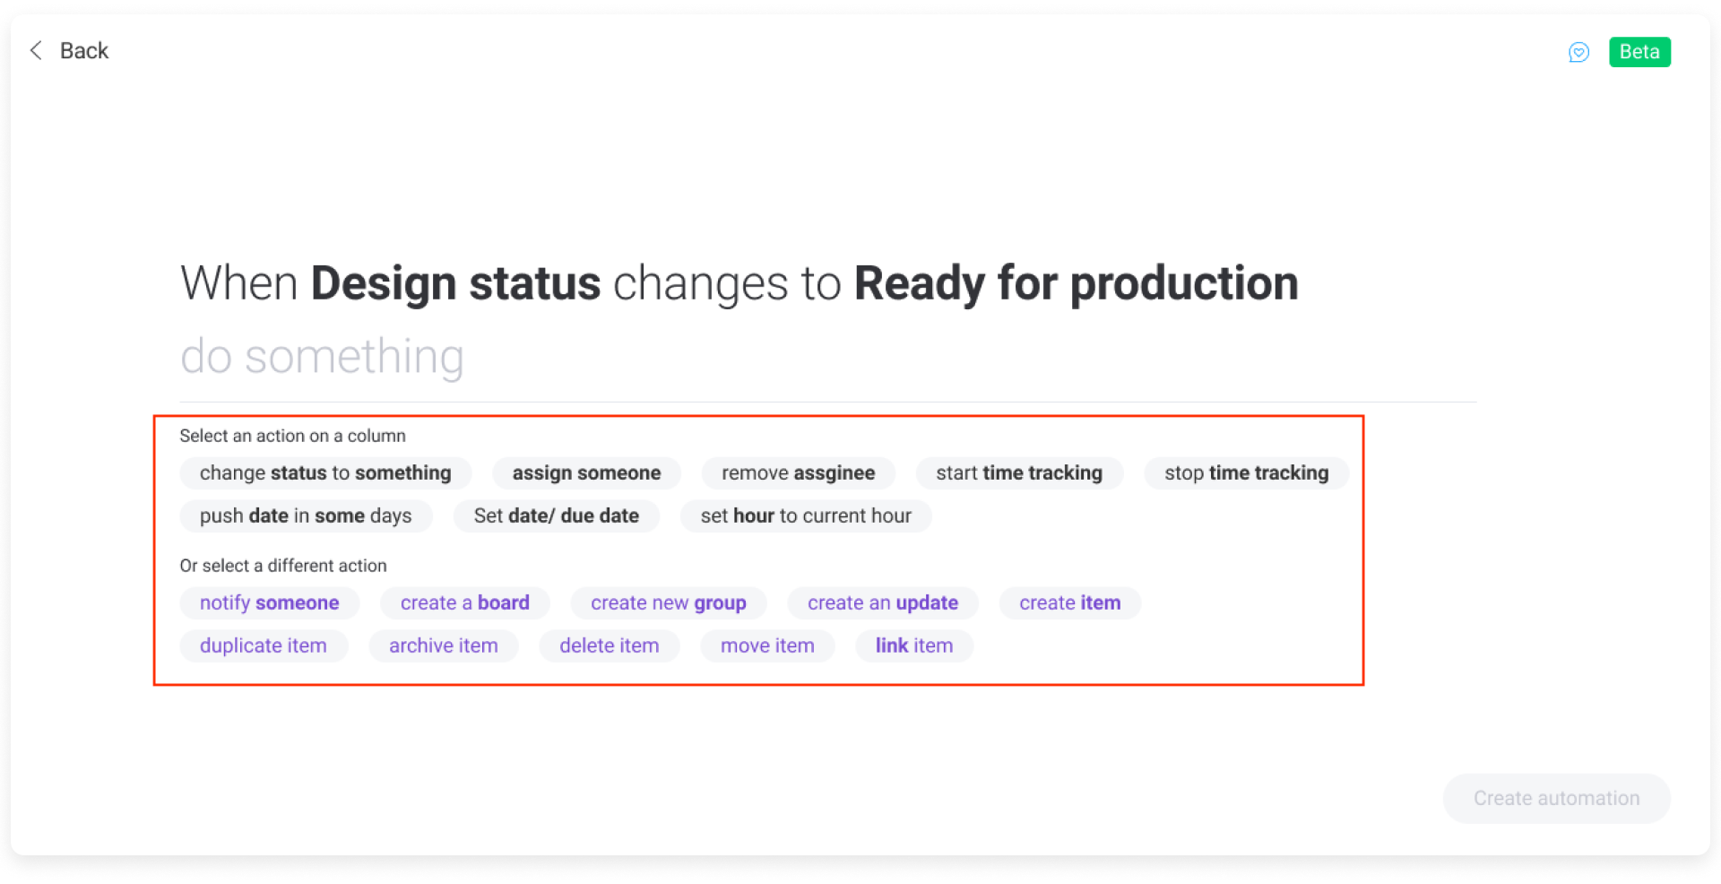
Task: Choose the notify someone action
Action: pos(269,602)
